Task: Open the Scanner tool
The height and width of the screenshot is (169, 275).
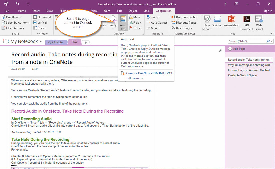Action: (217, 21)
